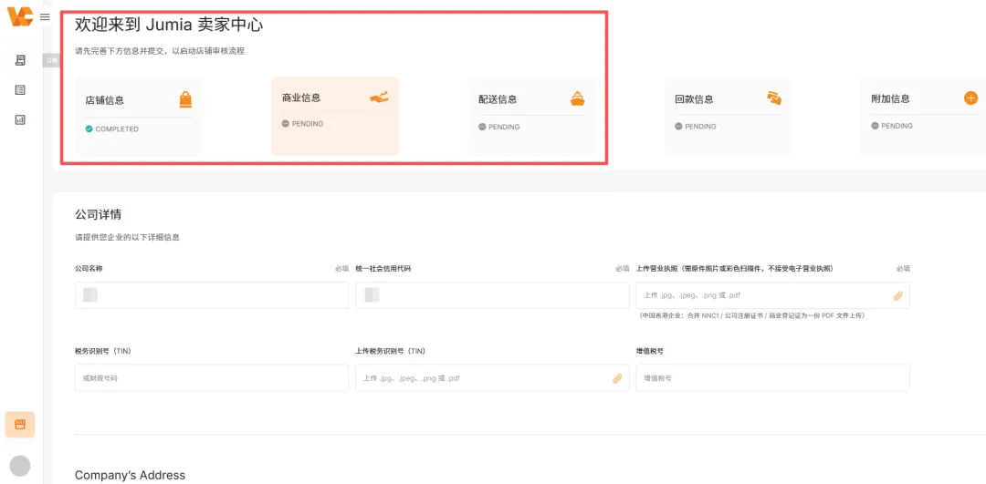This screenshot has width=986, height=484.
Task: Click the 公司名称 input field
Action: pyautogui.click(x=211, y=295)
